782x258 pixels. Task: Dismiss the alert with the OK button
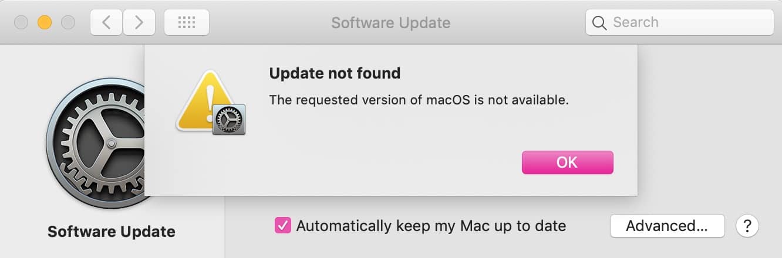click(567, 162)
